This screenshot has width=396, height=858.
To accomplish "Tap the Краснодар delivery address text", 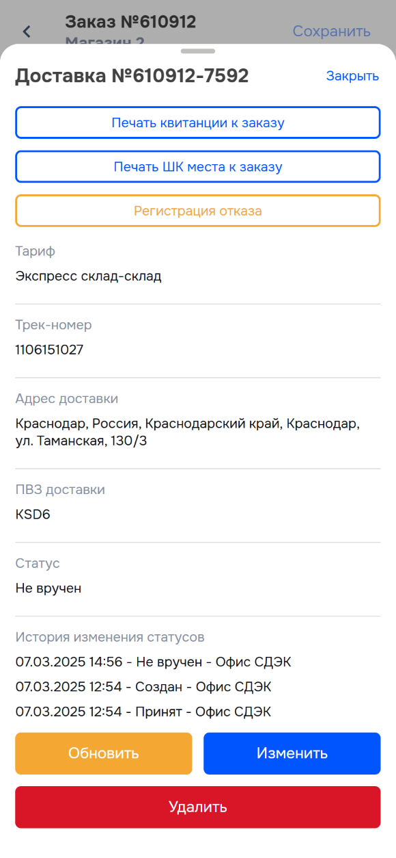I will coord(188,432).
